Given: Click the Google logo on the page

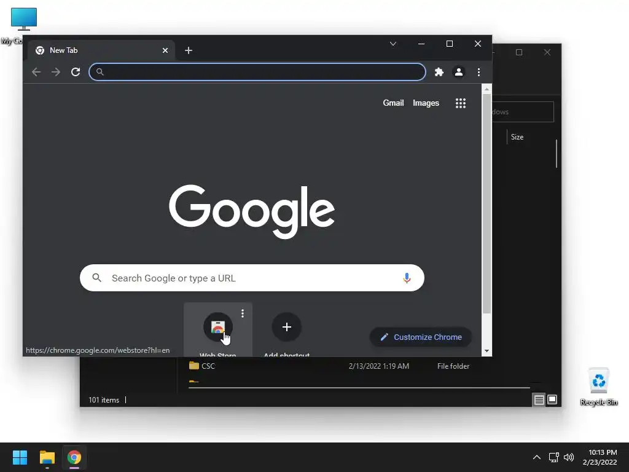Looking at the screenshot, I should tap(251, 211).
